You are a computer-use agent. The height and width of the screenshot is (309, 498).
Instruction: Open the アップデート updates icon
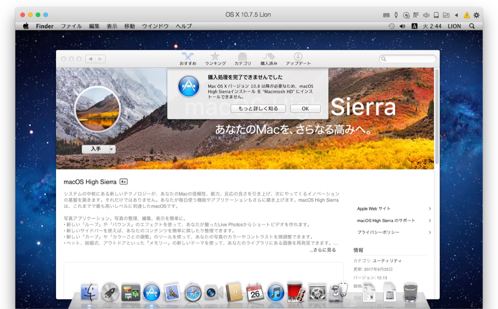point(298,57)
